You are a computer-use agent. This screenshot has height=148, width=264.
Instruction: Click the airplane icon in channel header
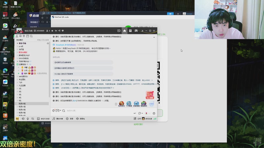click(x=56, y=31)
